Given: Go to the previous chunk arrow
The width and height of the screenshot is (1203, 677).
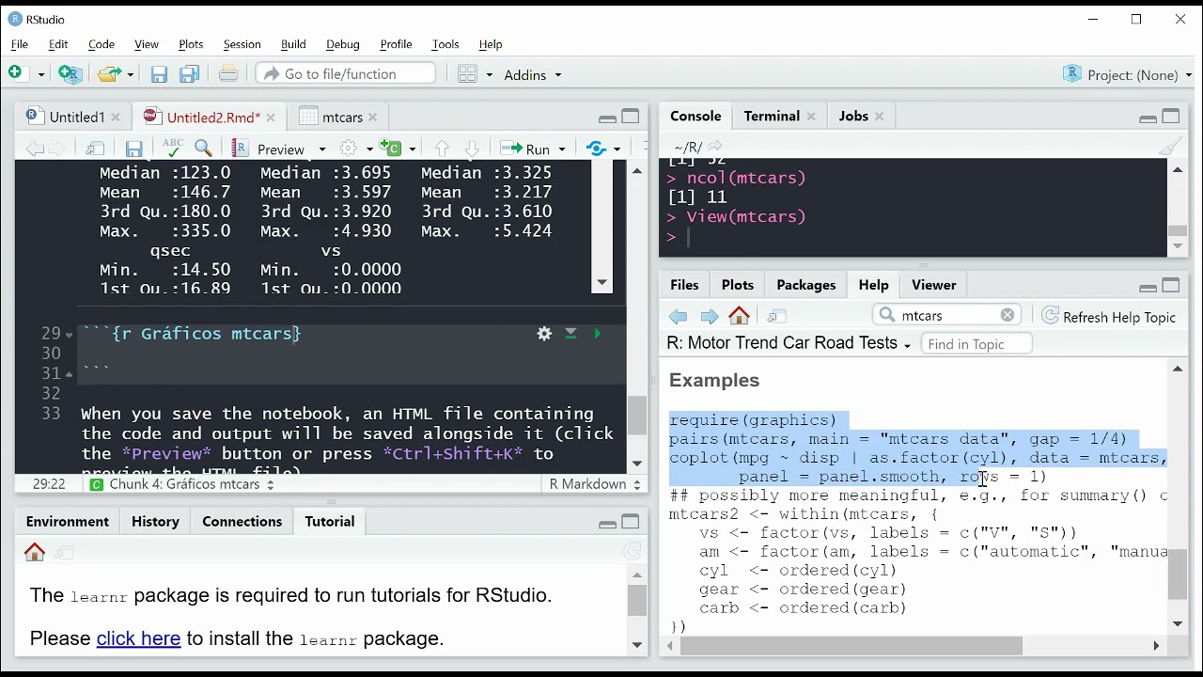Looking at the screenshot, I should click(x=441, y=149).
